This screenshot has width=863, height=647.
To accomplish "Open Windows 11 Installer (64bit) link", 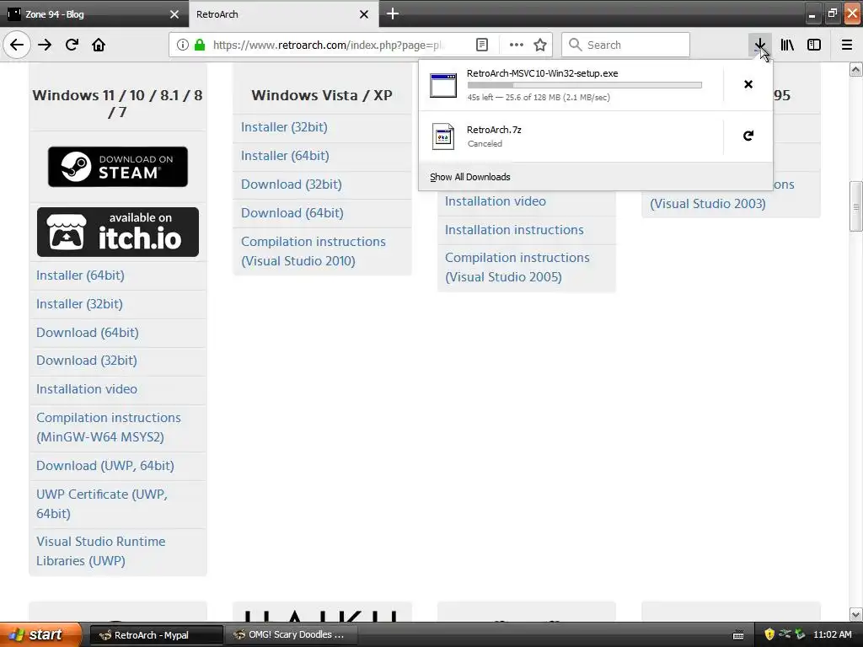I will pos(80,275).
